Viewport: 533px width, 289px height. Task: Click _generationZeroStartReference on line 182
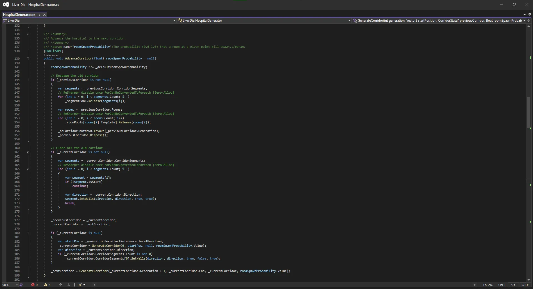[111, 241]
